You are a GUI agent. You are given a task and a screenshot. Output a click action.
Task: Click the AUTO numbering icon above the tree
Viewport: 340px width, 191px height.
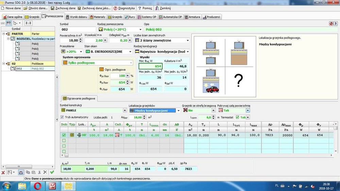coord(9,23)
